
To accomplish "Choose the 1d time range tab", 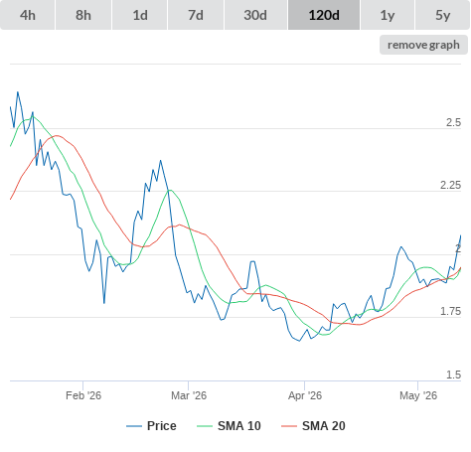I will coord(140,15).
